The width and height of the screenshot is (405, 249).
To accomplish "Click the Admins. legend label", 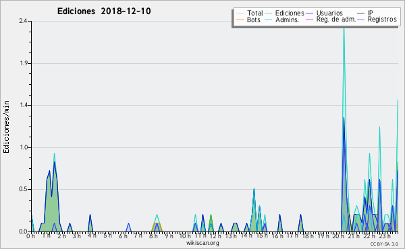I will pos(288,20).
